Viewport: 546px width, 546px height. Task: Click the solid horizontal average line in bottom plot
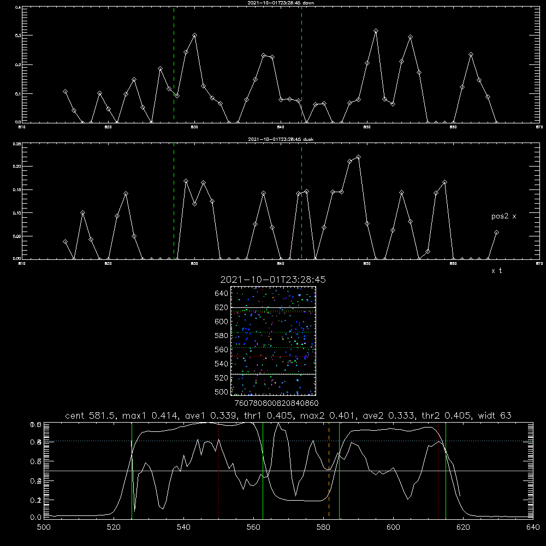click(x=288, y=471)
